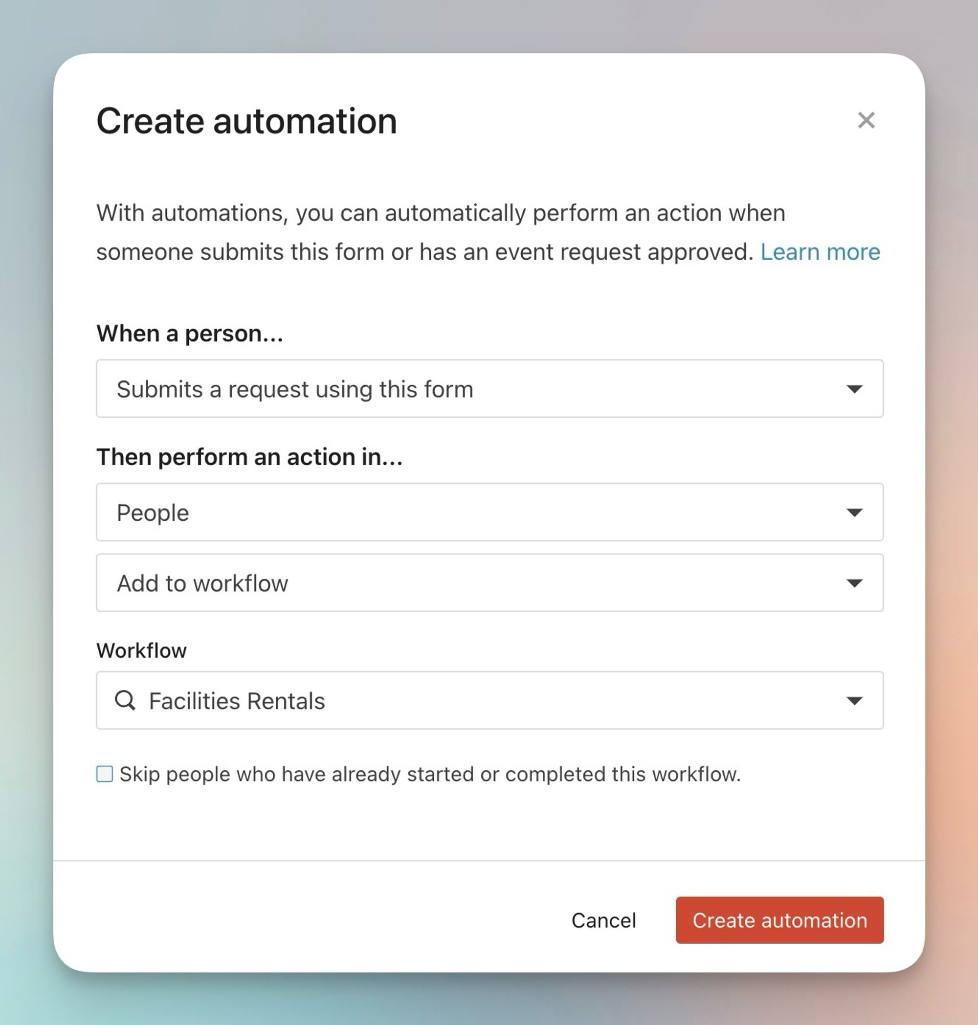Screen dimensions: 978x1025
Task: Click the "Create automation" dialog heading
Action: [x=246, y=121]
